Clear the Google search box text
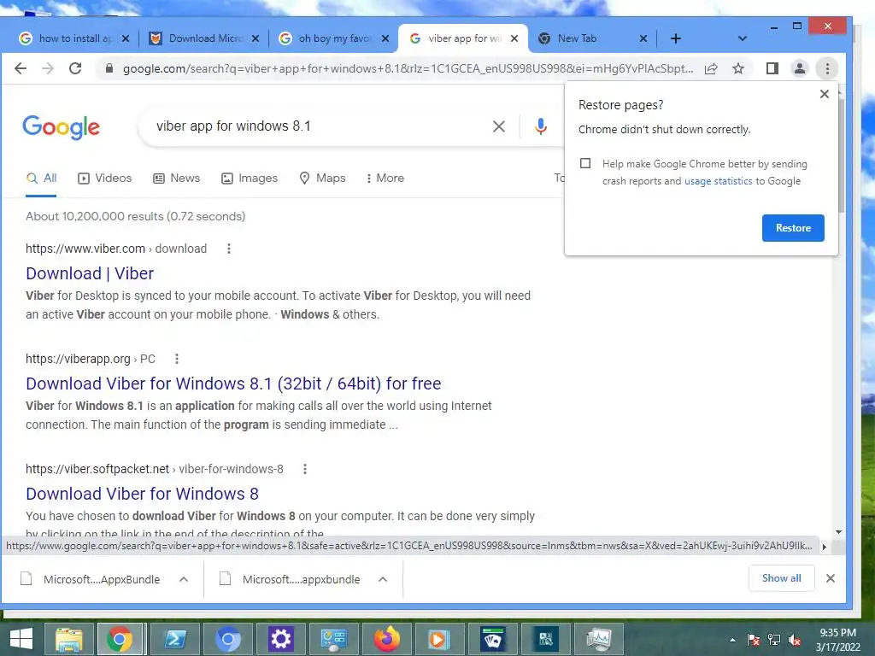Viewport: 875px width, 656px height. point(499,126)
